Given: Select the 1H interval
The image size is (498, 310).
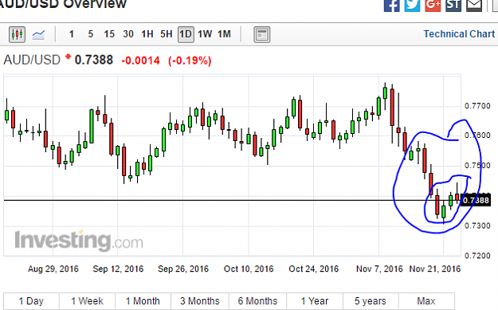Looking at the screenshot, I should tap(147, 34).
